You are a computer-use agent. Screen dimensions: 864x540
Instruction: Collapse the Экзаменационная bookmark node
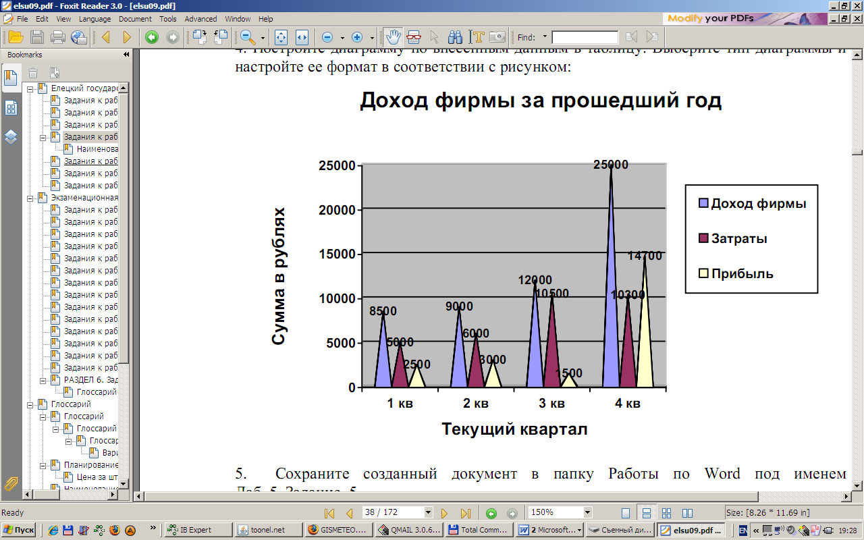coord(30,198)
